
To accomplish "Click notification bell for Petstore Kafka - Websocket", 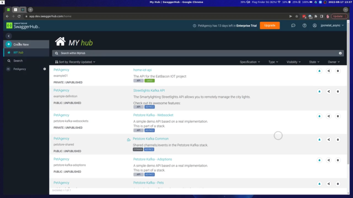I will point(319,116).
